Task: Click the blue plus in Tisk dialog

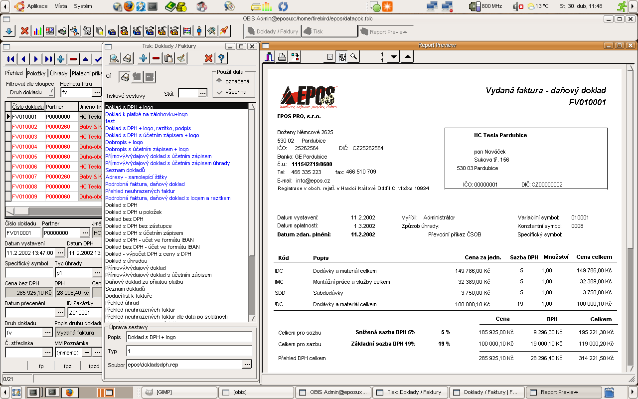Action: coord(143,58)
